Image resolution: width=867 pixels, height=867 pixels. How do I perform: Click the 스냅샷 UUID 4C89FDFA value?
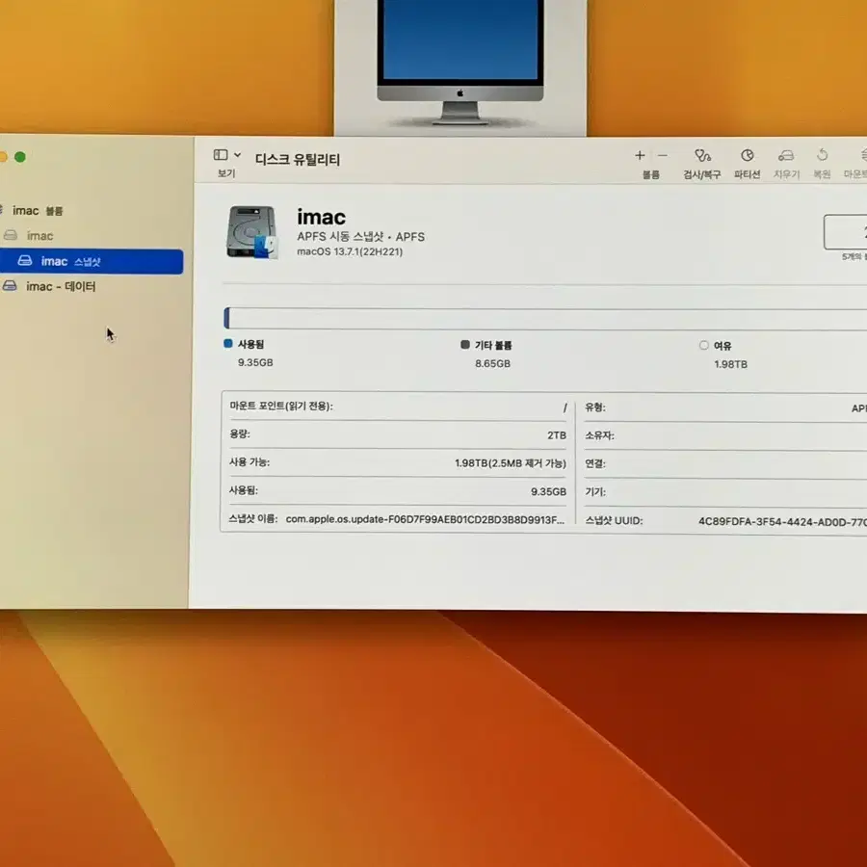click(x=782, y=521)
